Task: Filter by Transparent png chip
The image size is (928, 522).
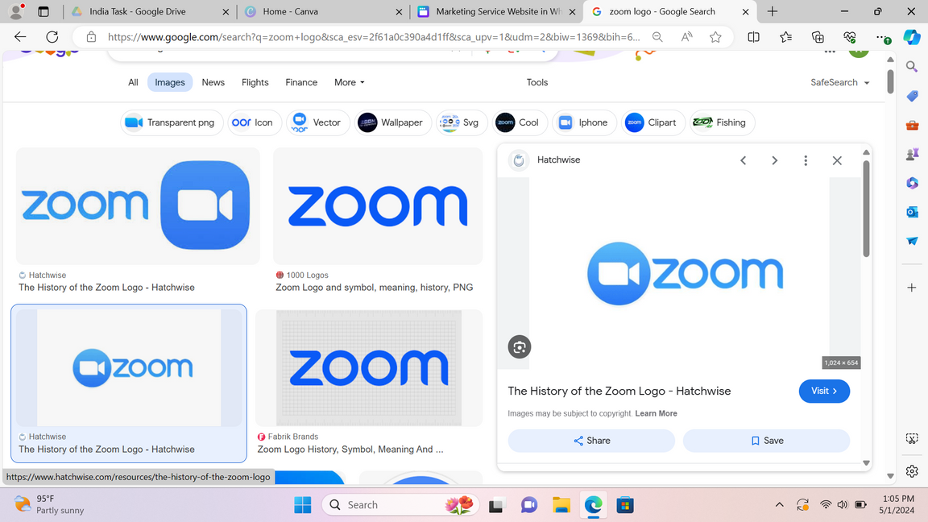Action: click(172, 122)
